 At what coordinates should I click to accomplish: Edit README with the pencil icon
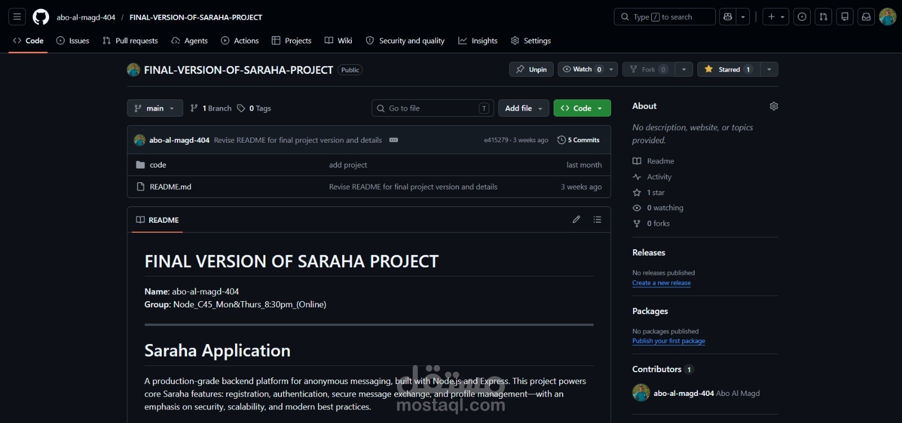576,219
